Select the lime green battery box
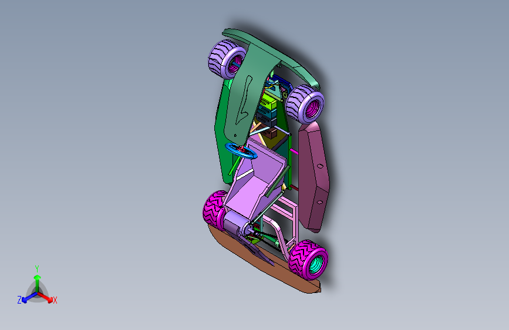This screenshot has width=509, height=330. click(x=268, y=101)
